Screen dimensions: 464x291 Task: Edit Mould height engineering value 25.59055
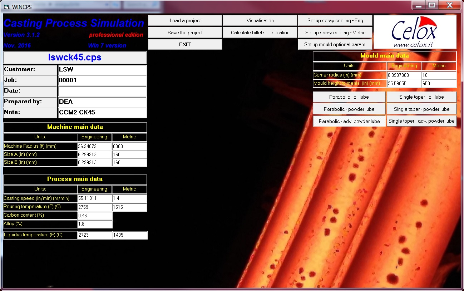click(x=404, y=84)
